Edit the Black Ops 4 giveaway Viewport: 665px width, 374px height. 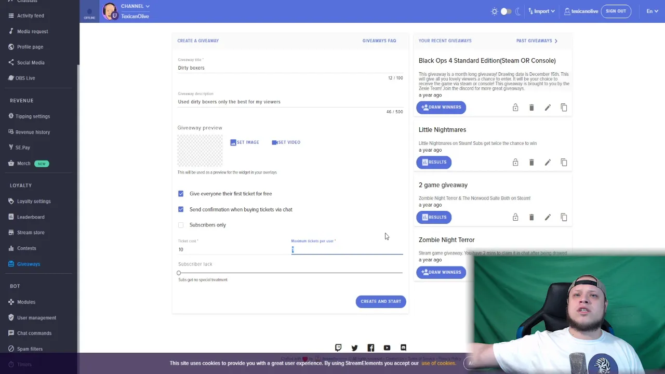[548, 108]
